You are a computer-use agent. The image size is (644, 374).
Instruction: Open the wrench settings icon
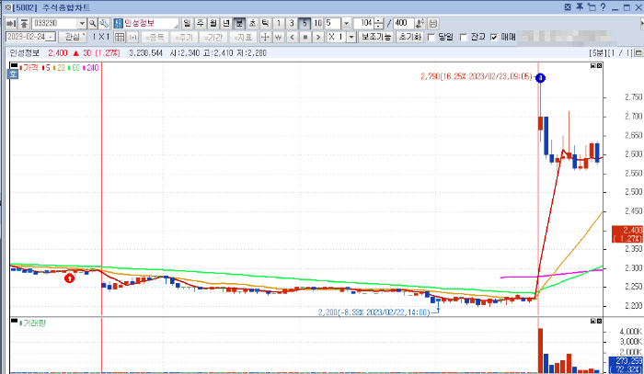104,23
